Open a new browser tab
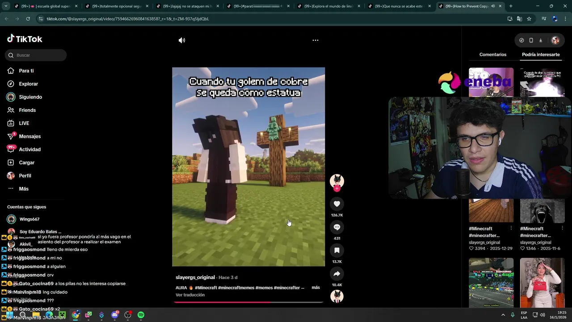Viewport: 572px width, 322px height. pos(511,6)
